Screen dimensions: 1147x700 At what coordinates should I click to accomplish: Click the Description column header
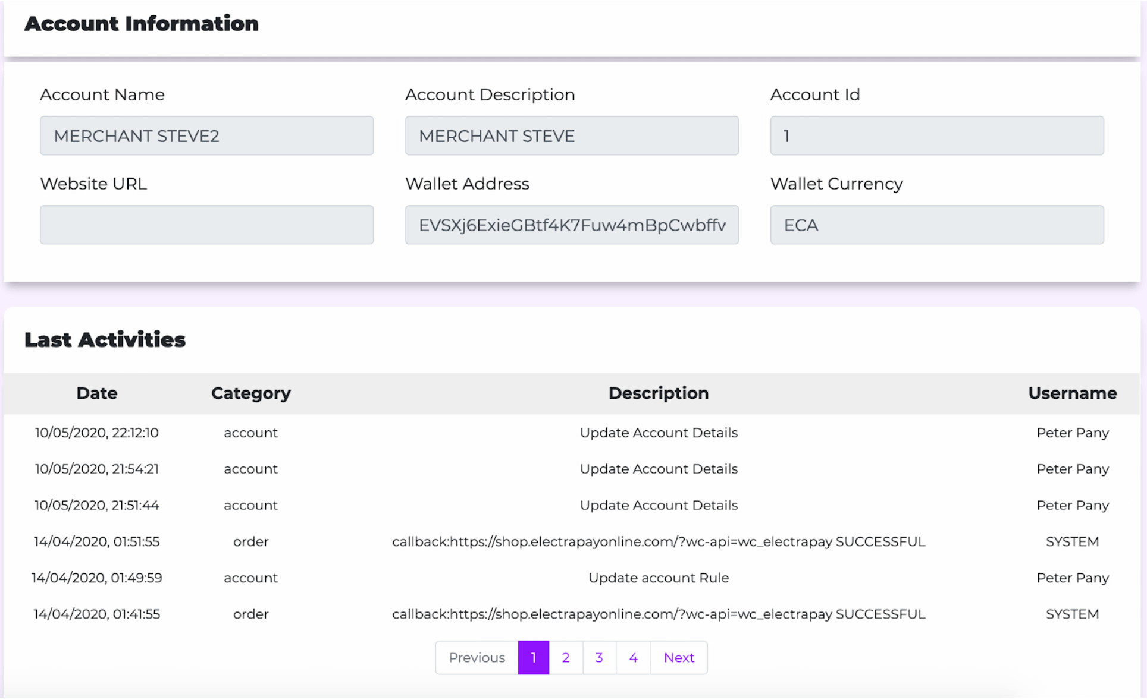(x=659, y=393)
